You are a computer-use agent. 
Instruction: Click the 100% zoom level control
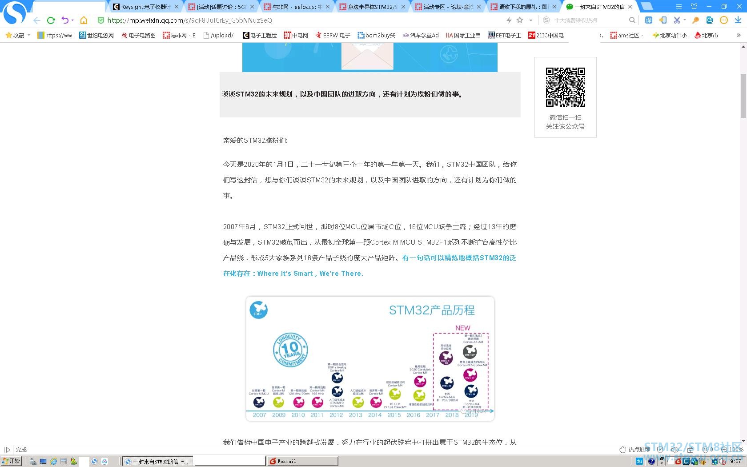(x=732, y=450)
